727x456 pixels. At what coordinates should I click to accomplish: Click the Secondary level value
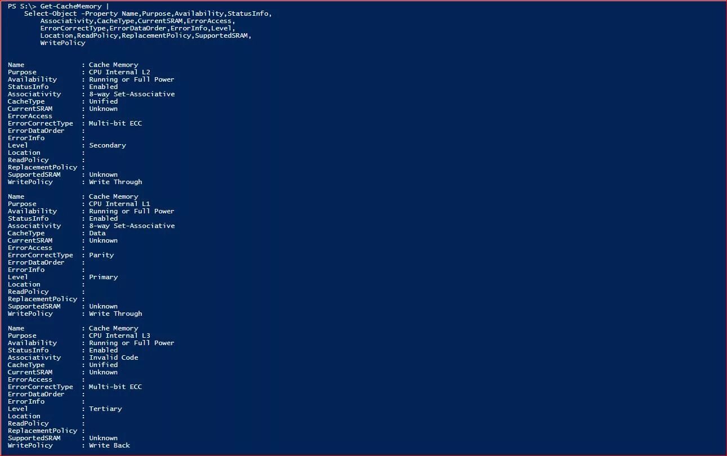click(x=107, y=145)
